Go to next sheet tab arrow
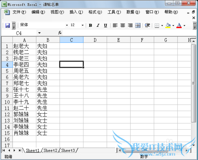This screenshot has width=198, height=160. pyautogui.click(x=14, y=151)
